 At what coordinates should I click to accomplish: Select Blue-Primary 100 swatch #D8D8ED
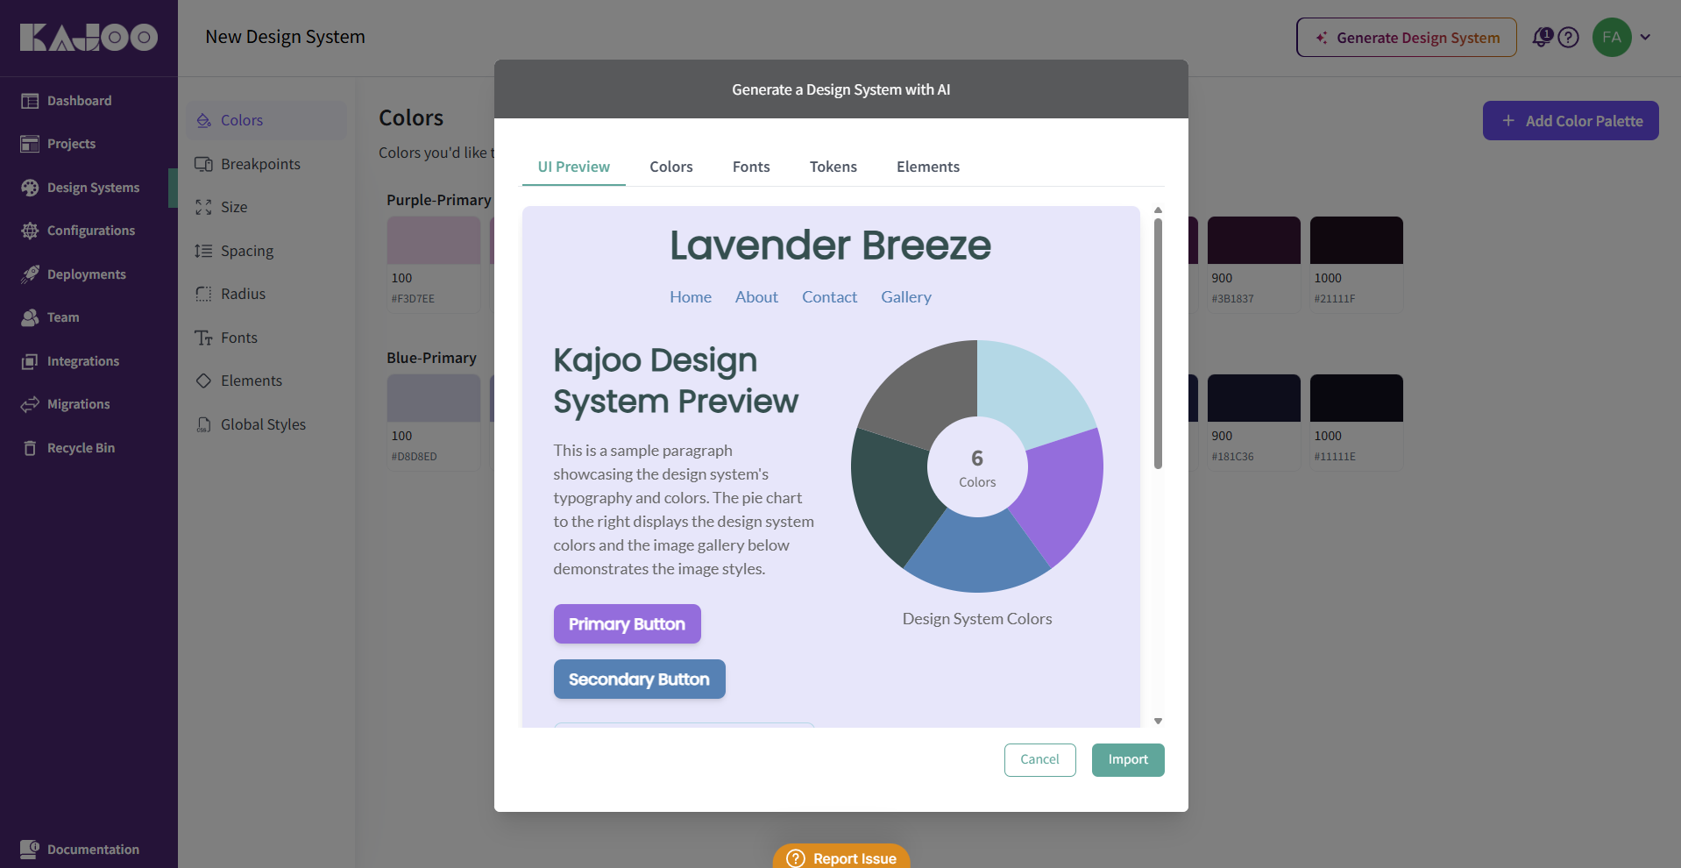(434, 398)
